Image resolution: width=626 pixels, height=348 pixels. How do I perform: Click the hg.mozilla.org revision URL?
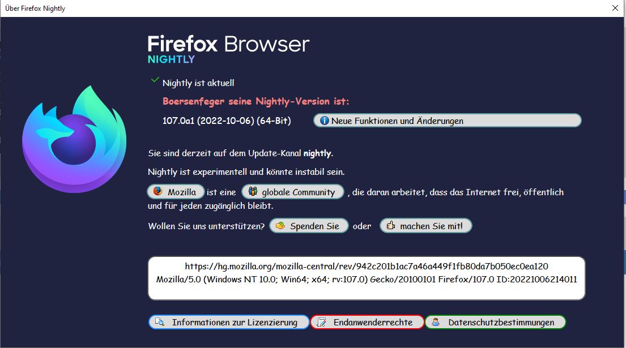pos(367,267)
